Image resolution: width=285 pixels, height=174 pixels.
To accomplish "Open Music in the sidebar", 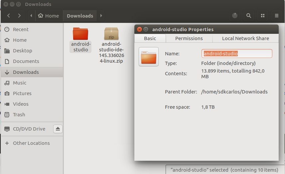I will (x=32, y=83).
